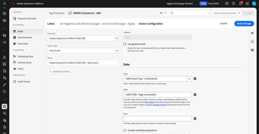The height and width of the screenshot is (134, 259).
Task: Open the alerts warning triangle in left rail
Action: (4, 57)
